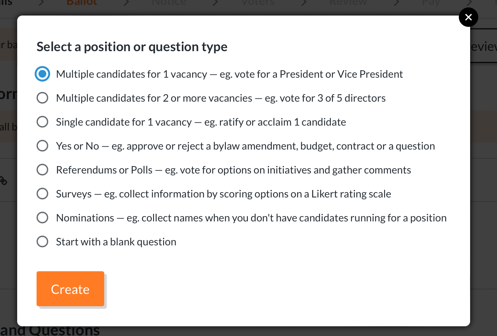The width and height of the screenshot is (497, 336).
Task: Navigate to the Voters step
Action: [258, 3]
